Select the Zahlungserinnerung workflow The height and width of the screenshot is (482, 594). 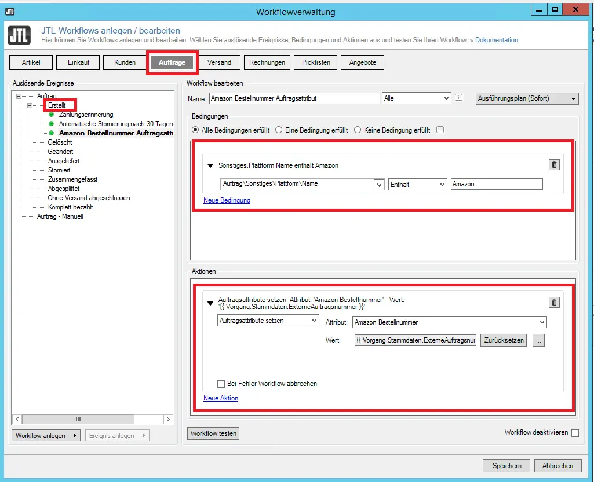point(86,114)
